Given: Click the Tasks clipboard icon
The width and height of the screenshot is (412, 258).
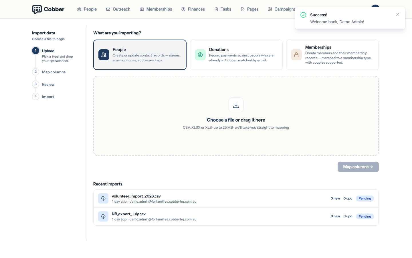Looking at the screenshot, I should point(216,9).
